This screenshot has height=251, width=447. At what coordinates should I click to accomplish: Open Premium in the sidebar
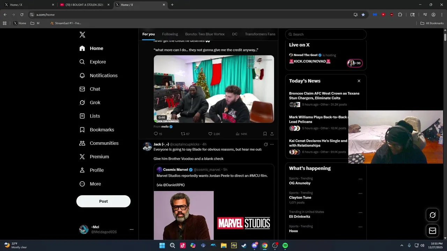point(94,157)
